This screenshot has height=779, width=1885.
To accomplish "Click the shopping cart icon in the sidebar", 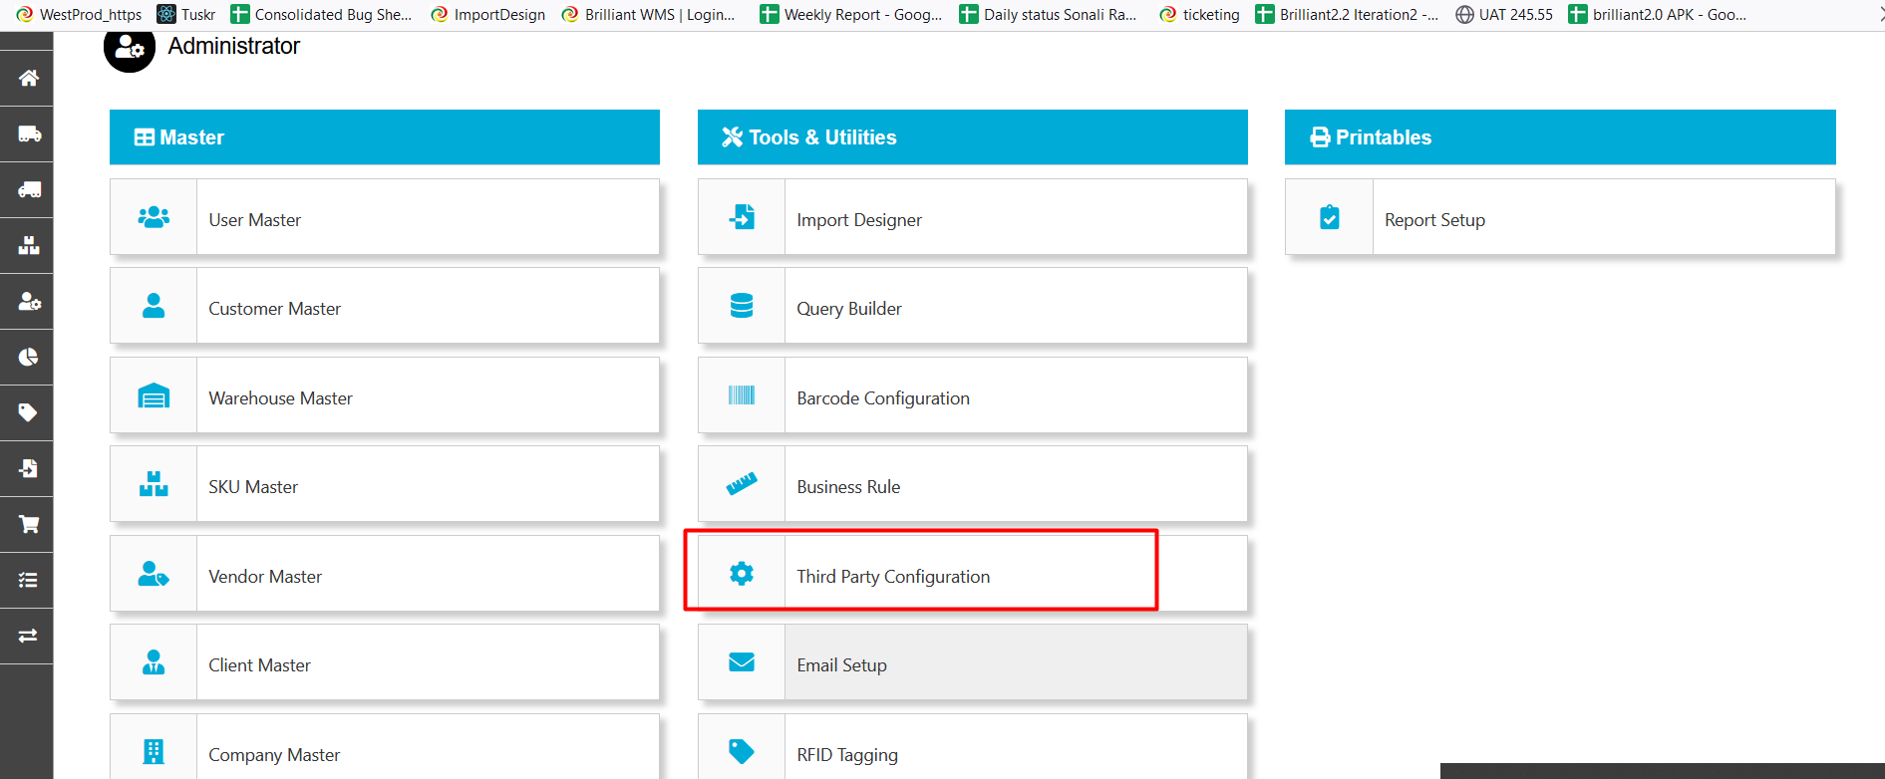I will 28,524.
